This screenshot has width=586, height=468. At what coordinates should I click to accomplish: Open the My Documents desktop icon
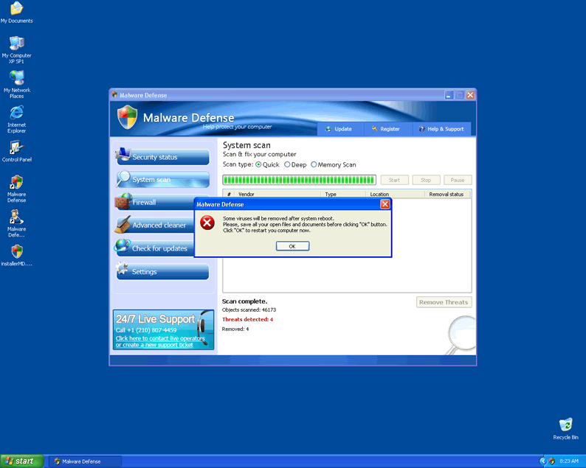coord(16,10)
